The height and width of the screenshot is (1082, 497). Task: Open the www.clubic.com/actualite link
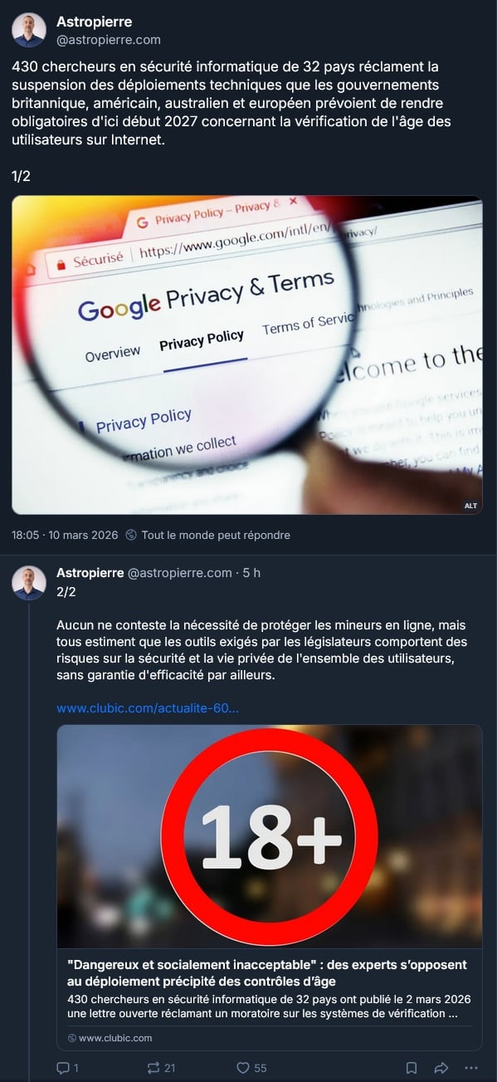(148, 708)
